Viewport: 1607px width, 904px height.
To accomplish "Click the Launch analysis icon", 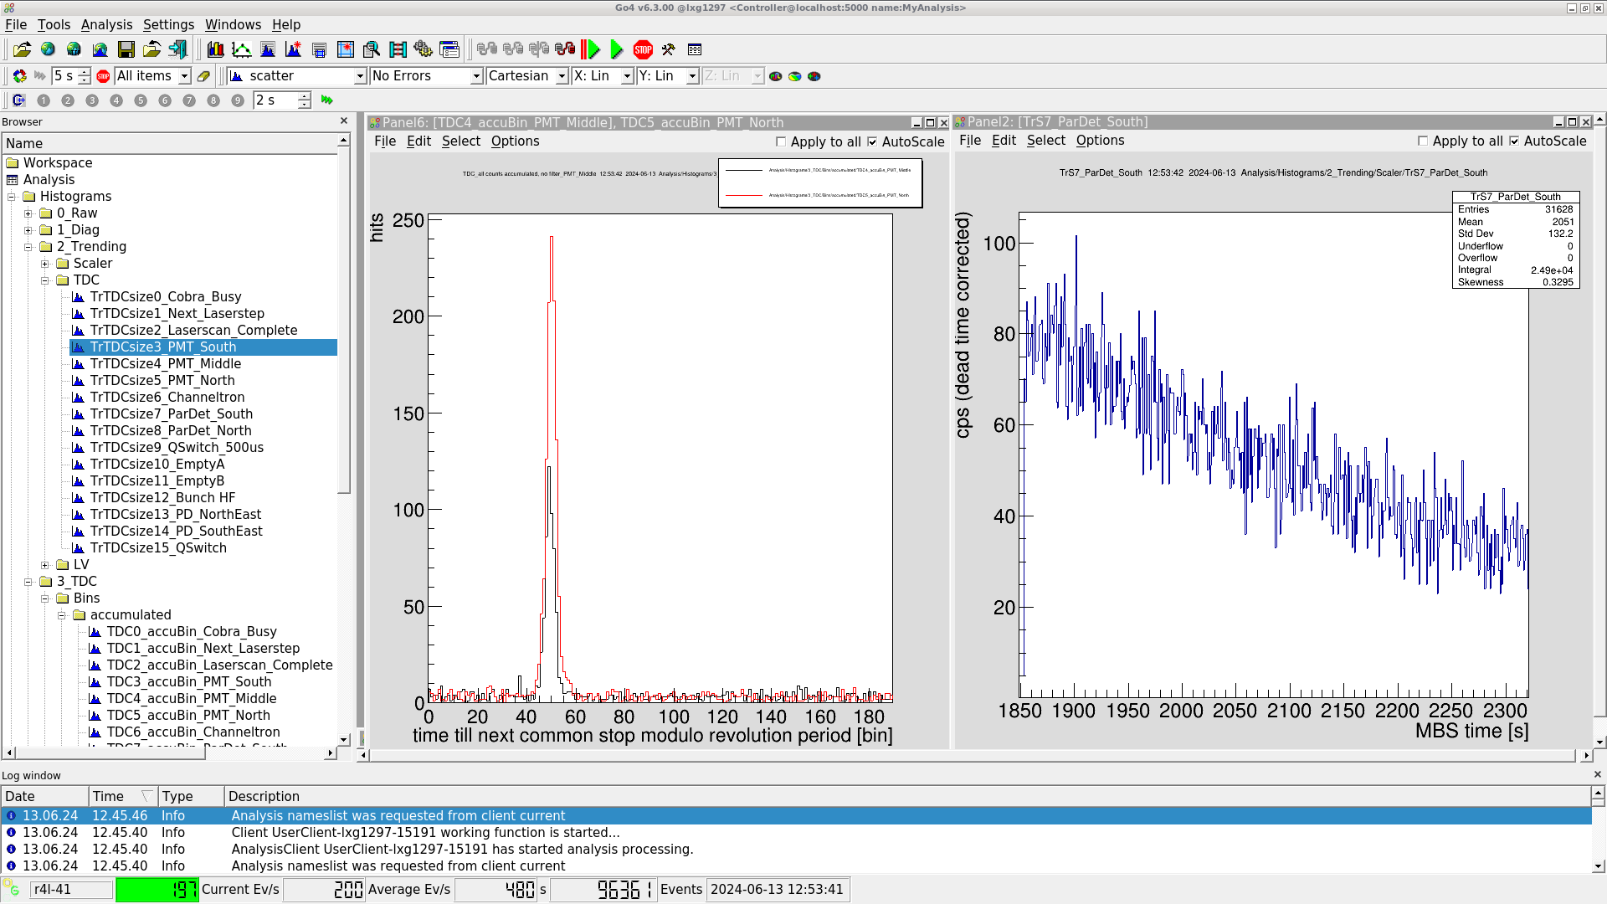I will (x=487, y=49).
